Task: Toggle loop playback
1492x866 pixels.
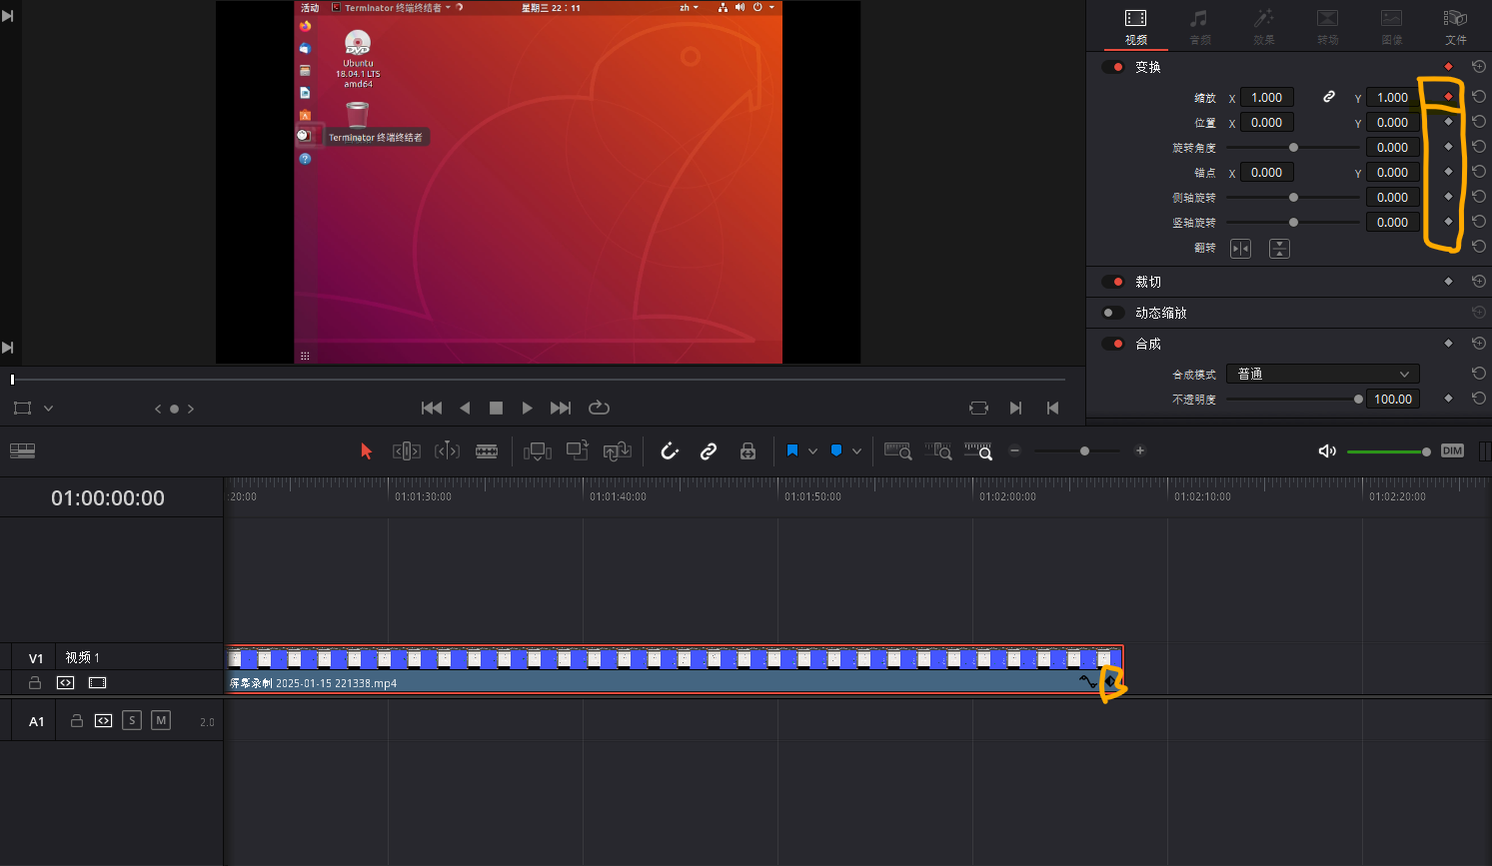Action: tap(599, 408)
